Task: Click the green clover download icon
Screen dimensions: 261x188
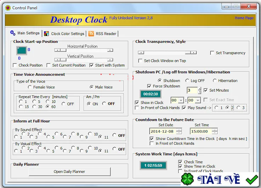Action: (187, 179)
